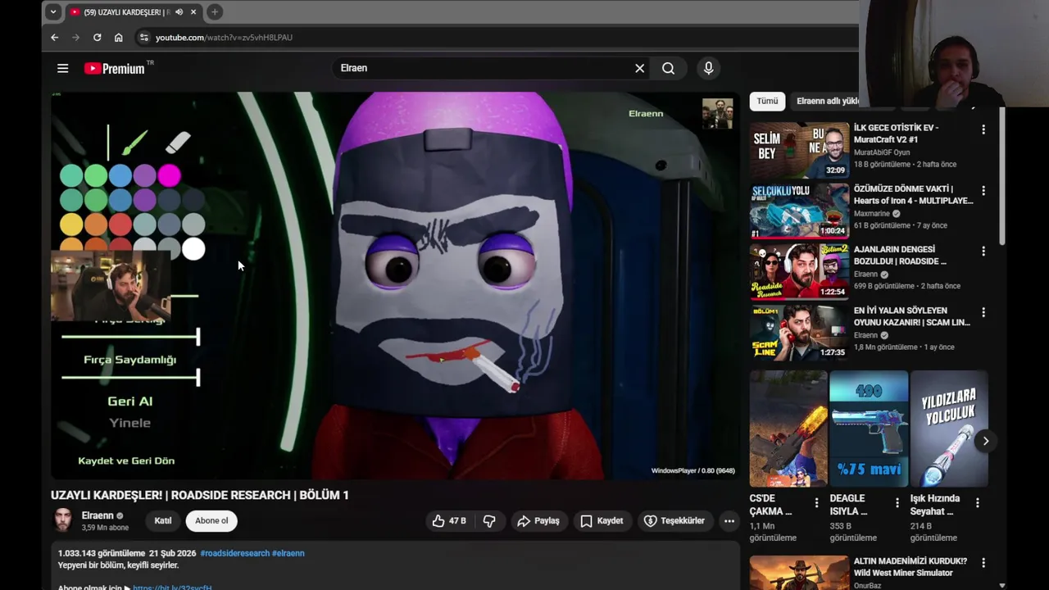Open the CS'DE ÇAKMA short
1049x590 pixels.
coord(788,429)
